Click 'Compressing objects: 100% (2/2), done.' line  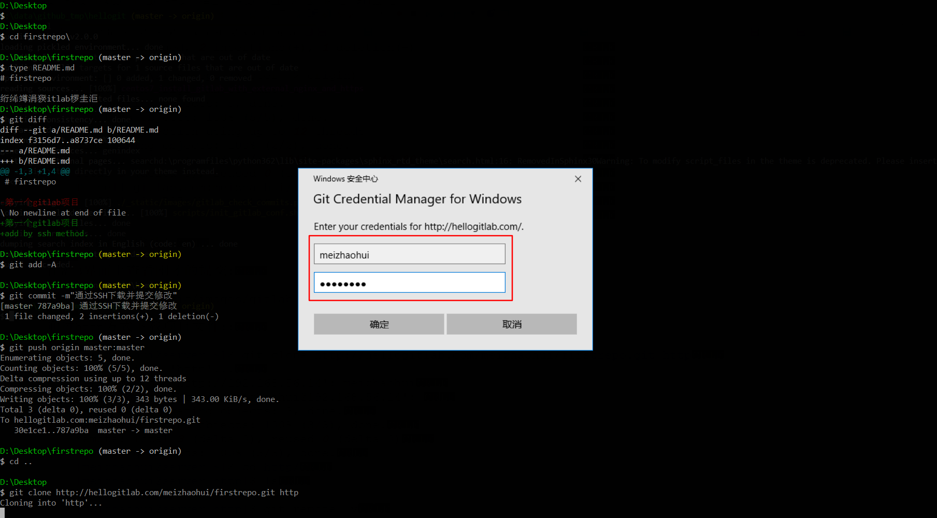point(88,389)
